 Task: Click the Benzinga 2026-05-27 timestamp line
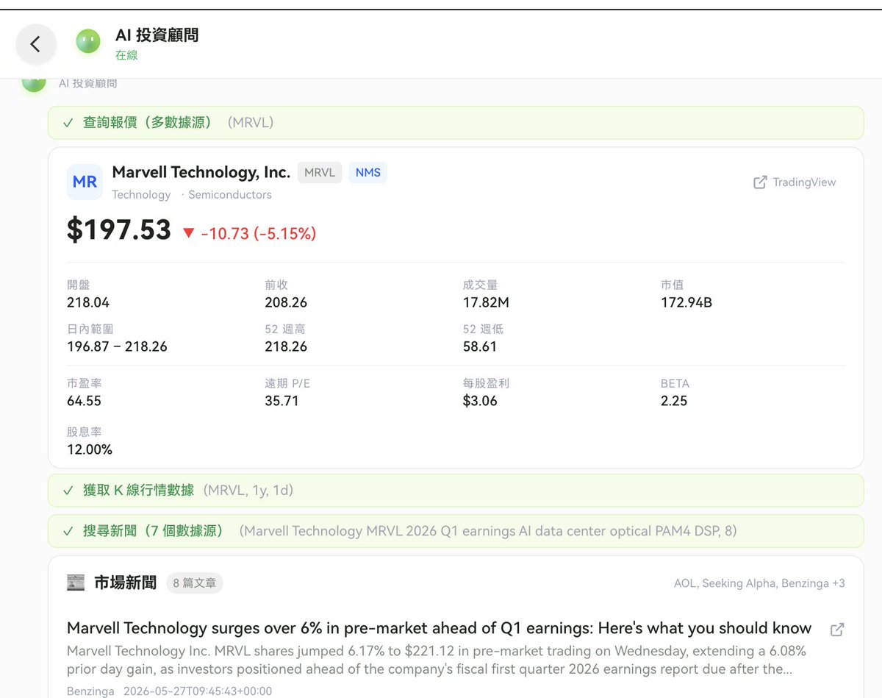[169, 691]
